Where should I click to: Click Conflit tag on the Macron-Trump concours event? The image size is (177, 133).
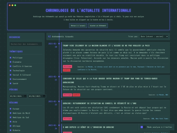tap(76, 95)
